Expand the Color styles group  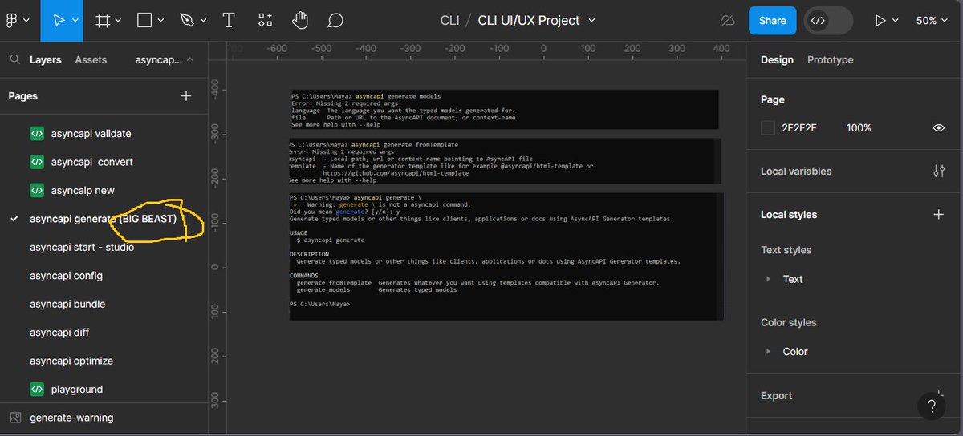pyautogui.click(x=768, y=352)
